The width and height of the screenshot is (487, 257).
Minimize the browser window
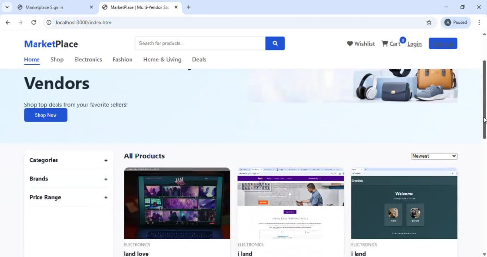tap(446, 7)
